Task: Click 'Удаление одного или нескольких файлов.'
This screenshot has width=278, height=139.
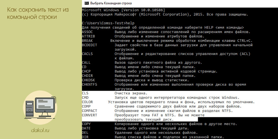Action: point(156,133)
